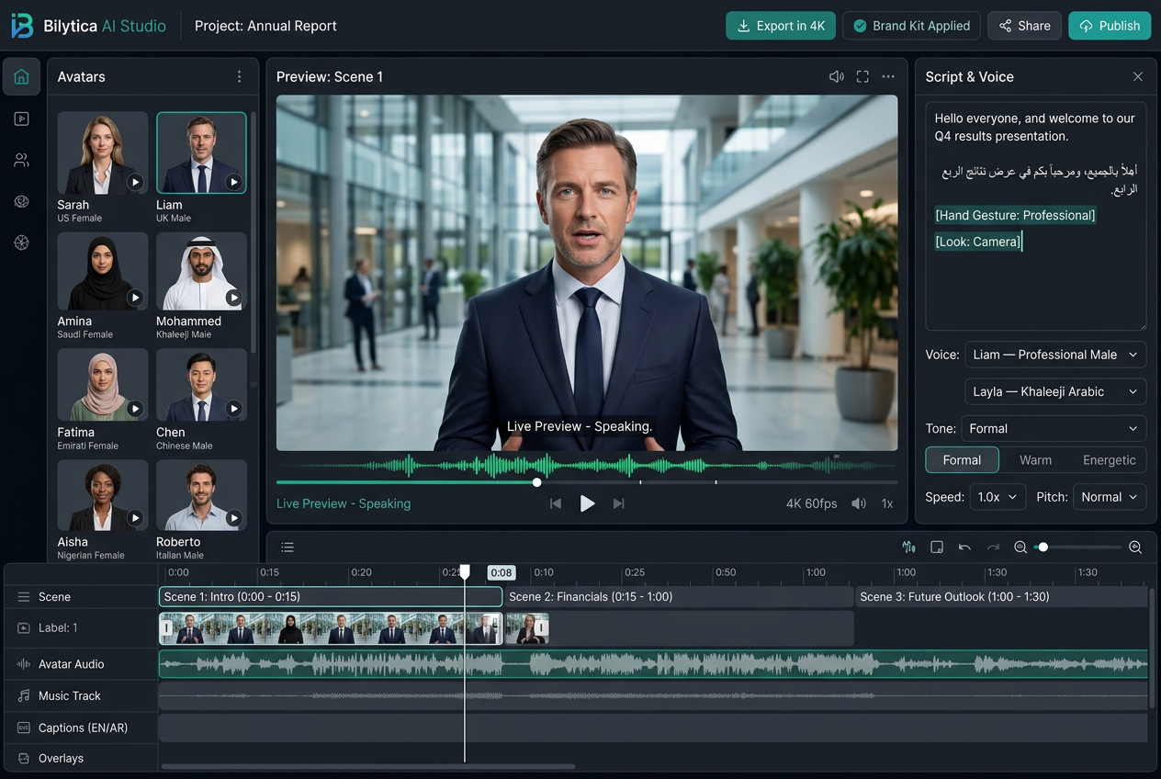This screenshot has height=779, width=1161.
Task: Open the media library sidebar icon
Action: (21, 119)
